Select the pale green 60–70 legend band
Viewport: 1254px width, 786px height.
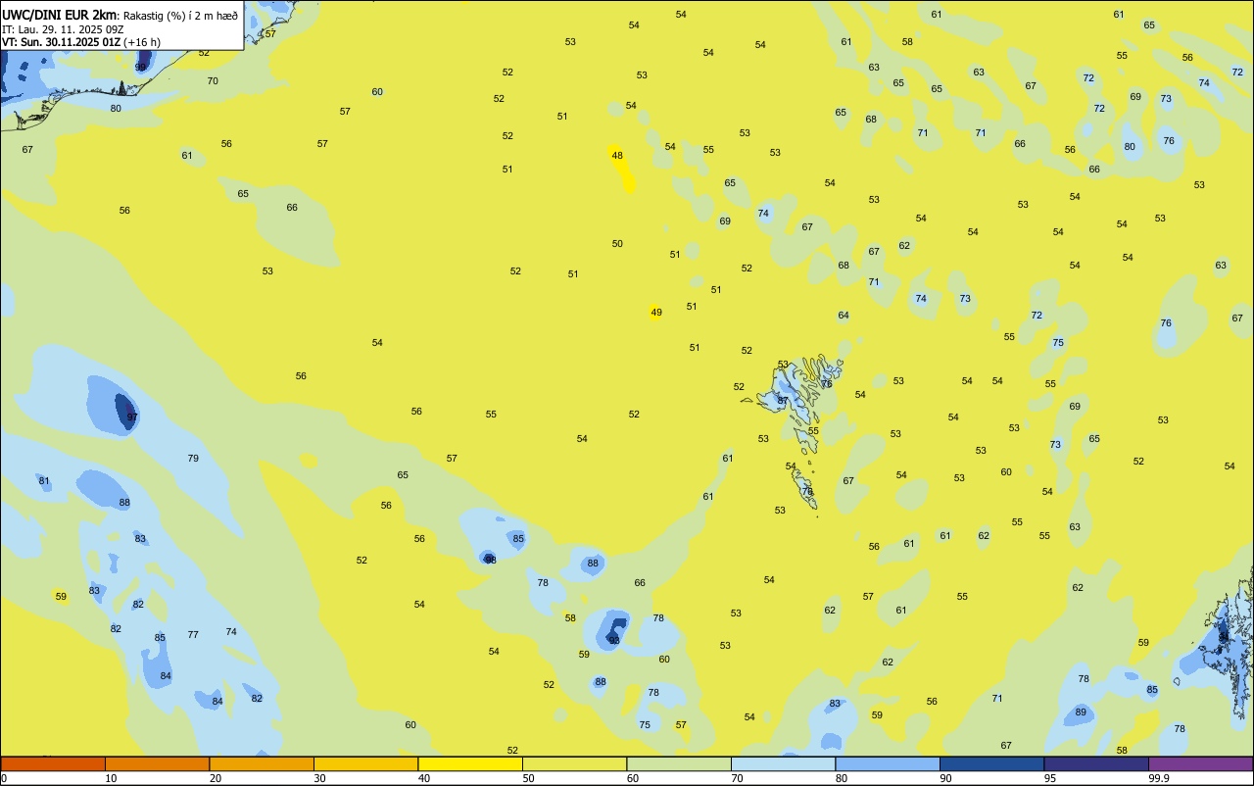(679, 763)
